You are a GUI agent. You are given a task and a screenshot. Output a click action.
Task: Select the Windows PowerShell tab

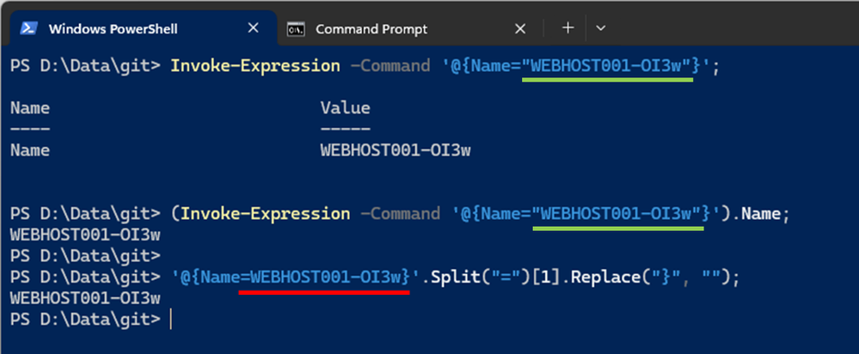(x=113, y=28)
